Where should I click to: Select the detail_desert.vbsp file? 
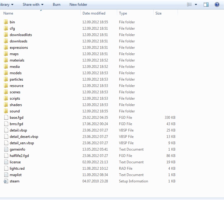pos(24,137)
